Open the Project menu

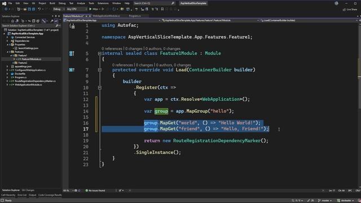(x=42, y=3)
